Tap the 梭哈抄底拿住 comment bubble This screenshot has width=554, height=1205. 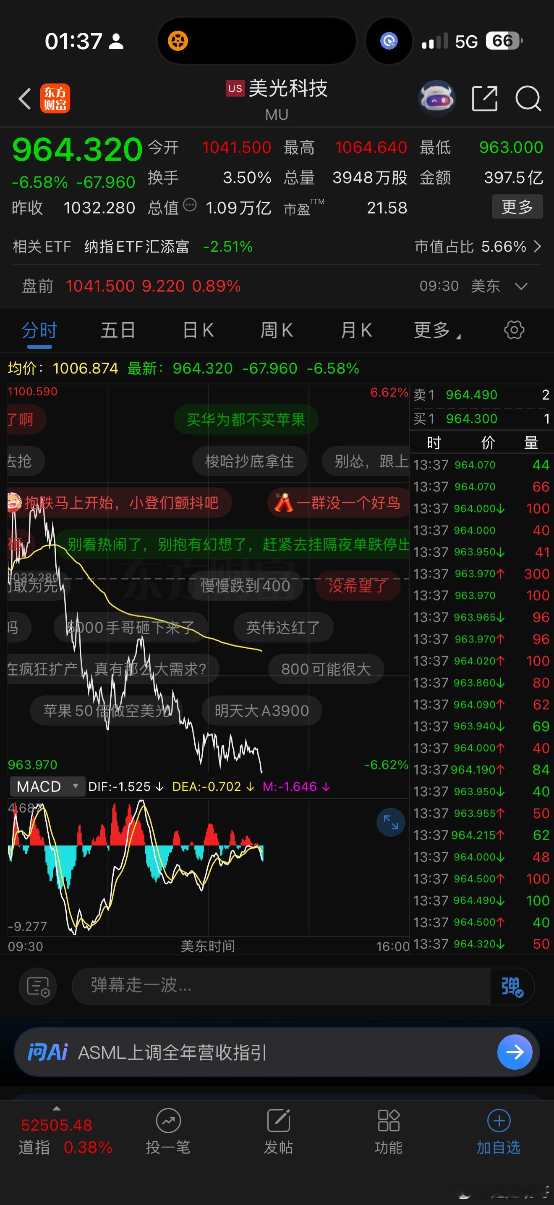249,461
